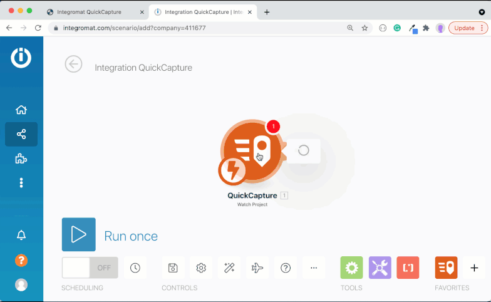
Task: Open the QuickCapture Watch Project module
Action: coord(252,150)
